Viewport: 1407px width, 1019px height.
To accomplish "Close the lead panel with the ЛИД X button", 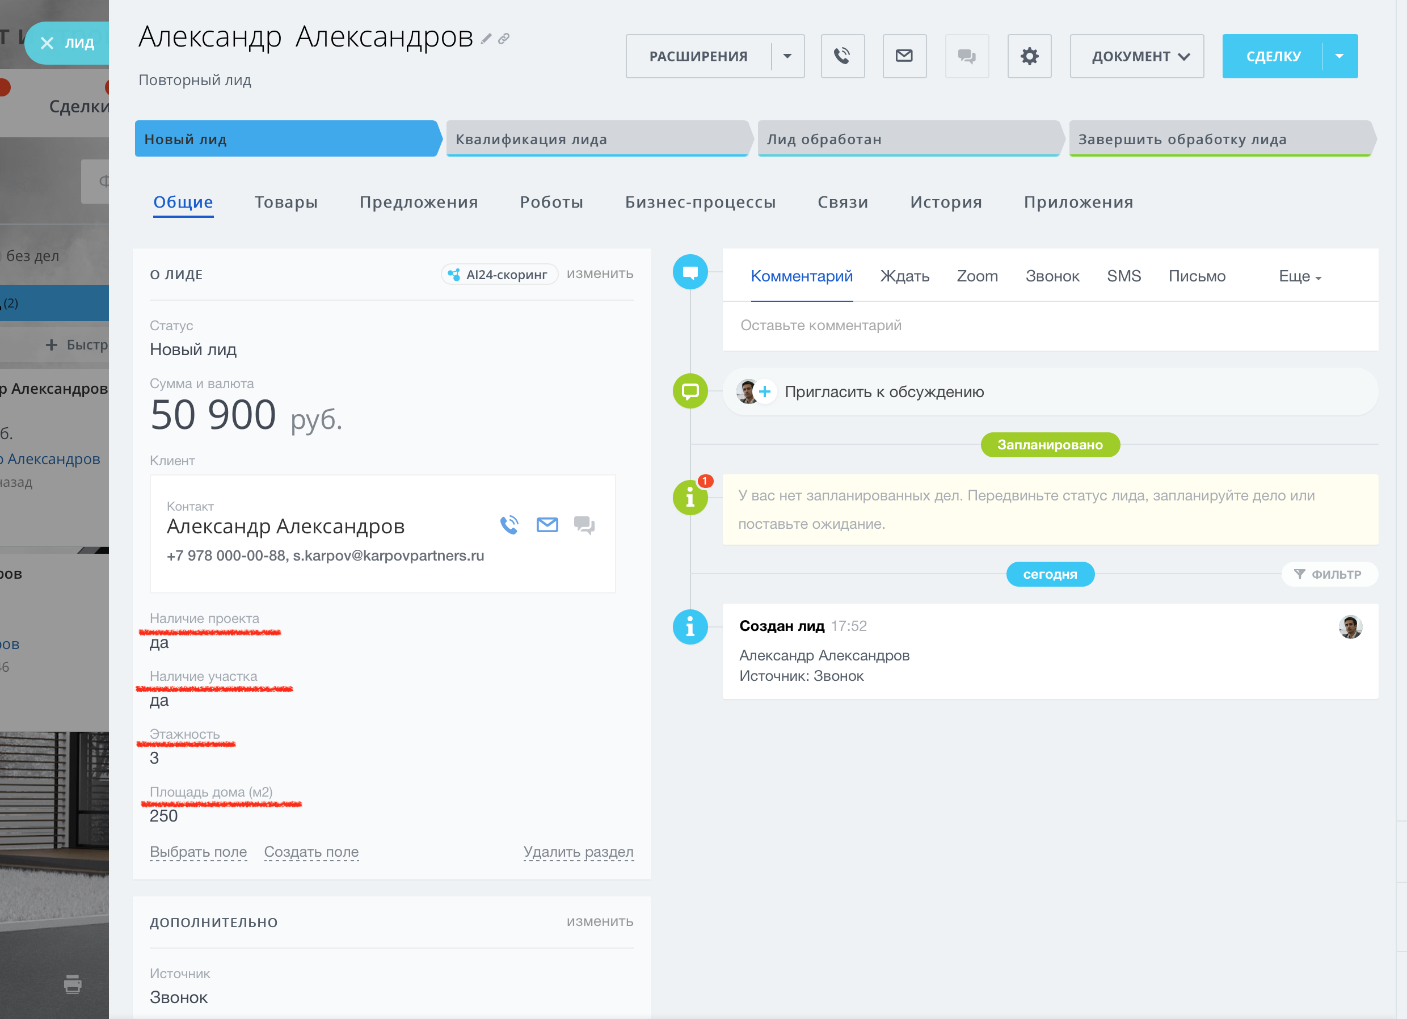I will click(x=47, y=43).
